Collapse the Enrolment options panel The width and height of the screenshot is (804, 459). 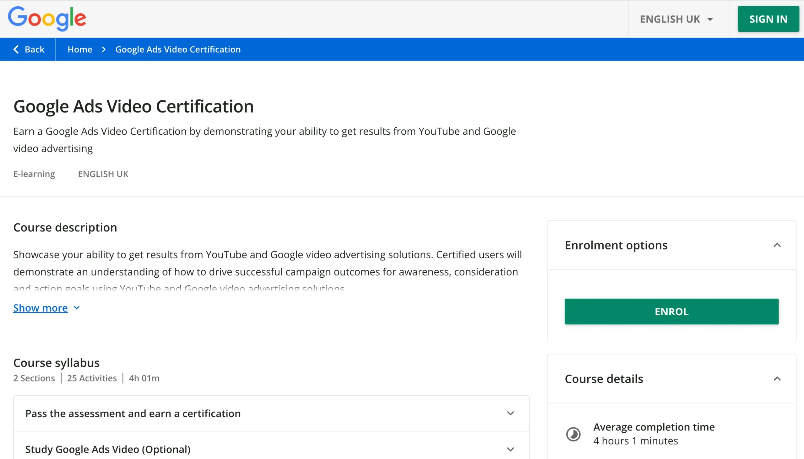[777, 245]
